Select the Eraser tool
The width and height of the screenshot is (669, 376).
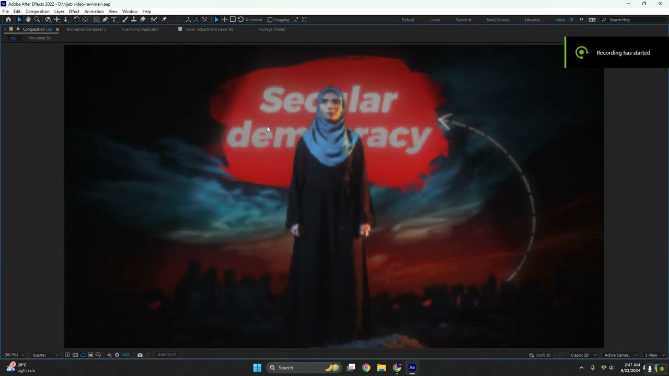click(x=143, y=19)
